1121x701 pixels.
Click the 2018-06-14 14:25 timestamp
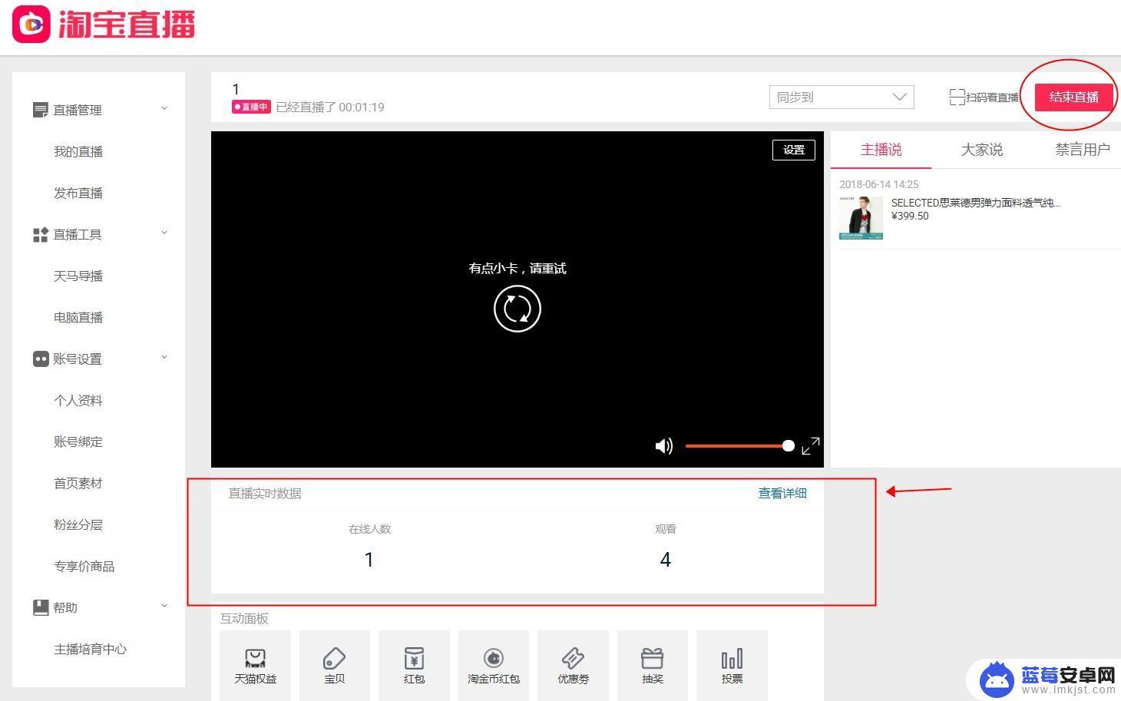click(x=879, y=184)
